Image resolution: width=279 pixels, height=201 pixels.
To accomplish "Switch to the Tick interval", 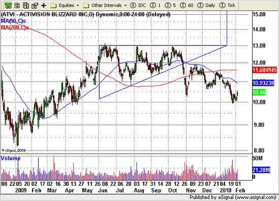I will pos(227,6).
